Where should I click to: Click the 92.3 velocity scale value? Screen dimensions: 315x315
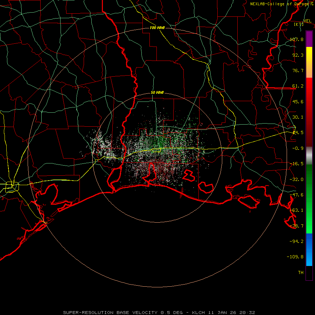(x=298, y=55)
